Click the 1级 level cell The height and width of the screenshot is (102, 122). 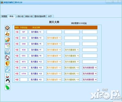pos(17,32)
